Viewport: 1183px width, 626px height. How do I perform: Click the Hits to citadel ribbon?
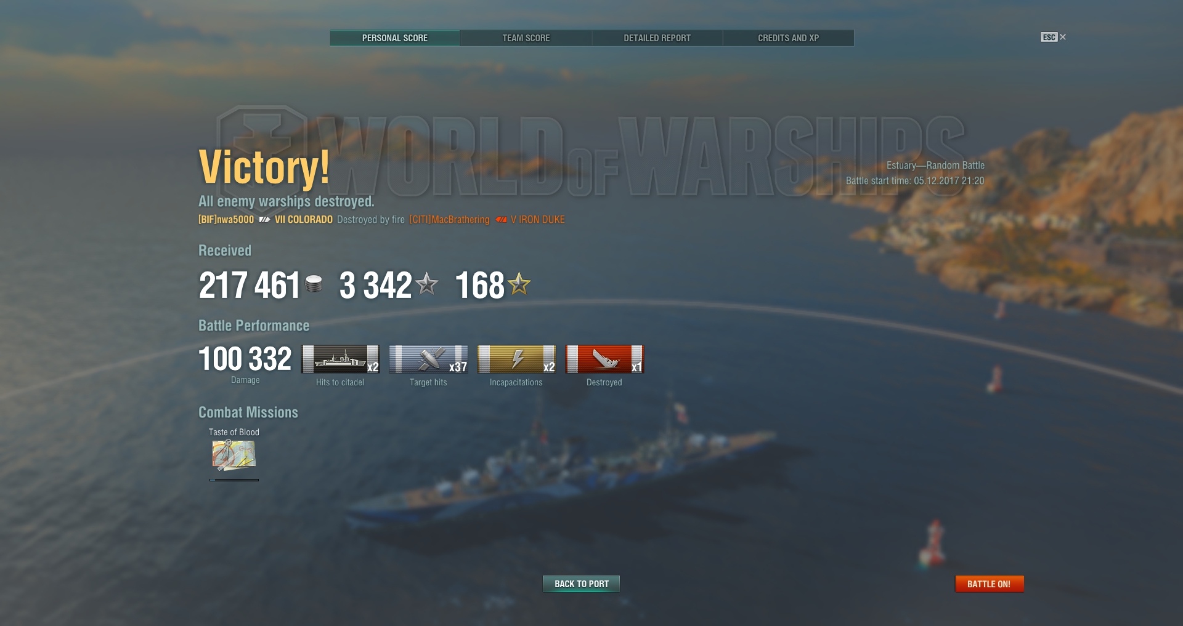tap(340, 359)
